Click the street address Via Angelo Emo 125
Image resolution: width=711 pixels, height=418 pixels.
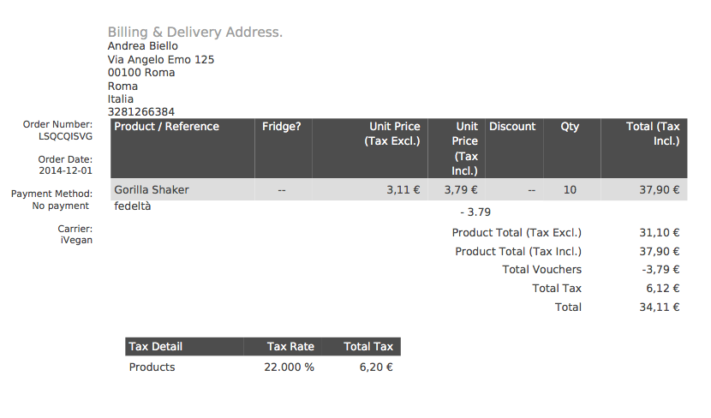coord(160,60)
